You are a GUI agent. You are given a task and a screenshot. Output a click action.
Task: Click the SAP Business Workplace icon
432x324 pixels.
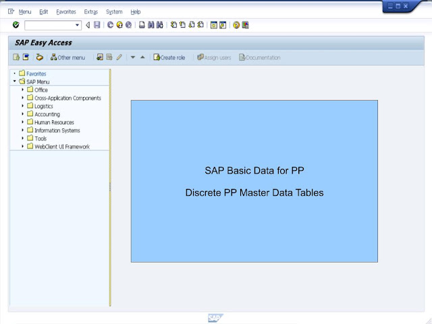40,57
